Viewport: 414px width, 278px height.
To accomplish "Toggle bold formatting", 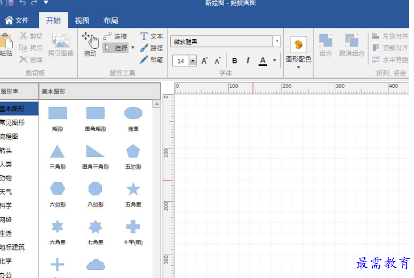I will (234, 61).
